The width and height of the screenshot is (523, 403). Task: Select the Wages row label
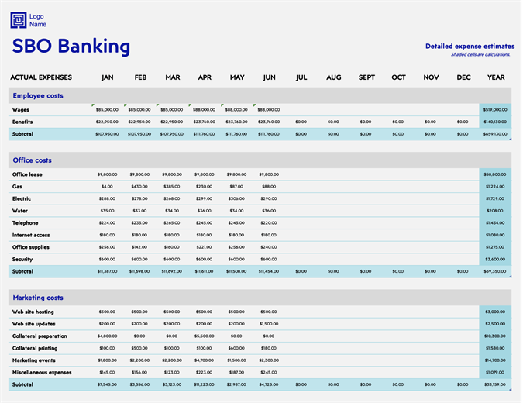pos(21,110)
